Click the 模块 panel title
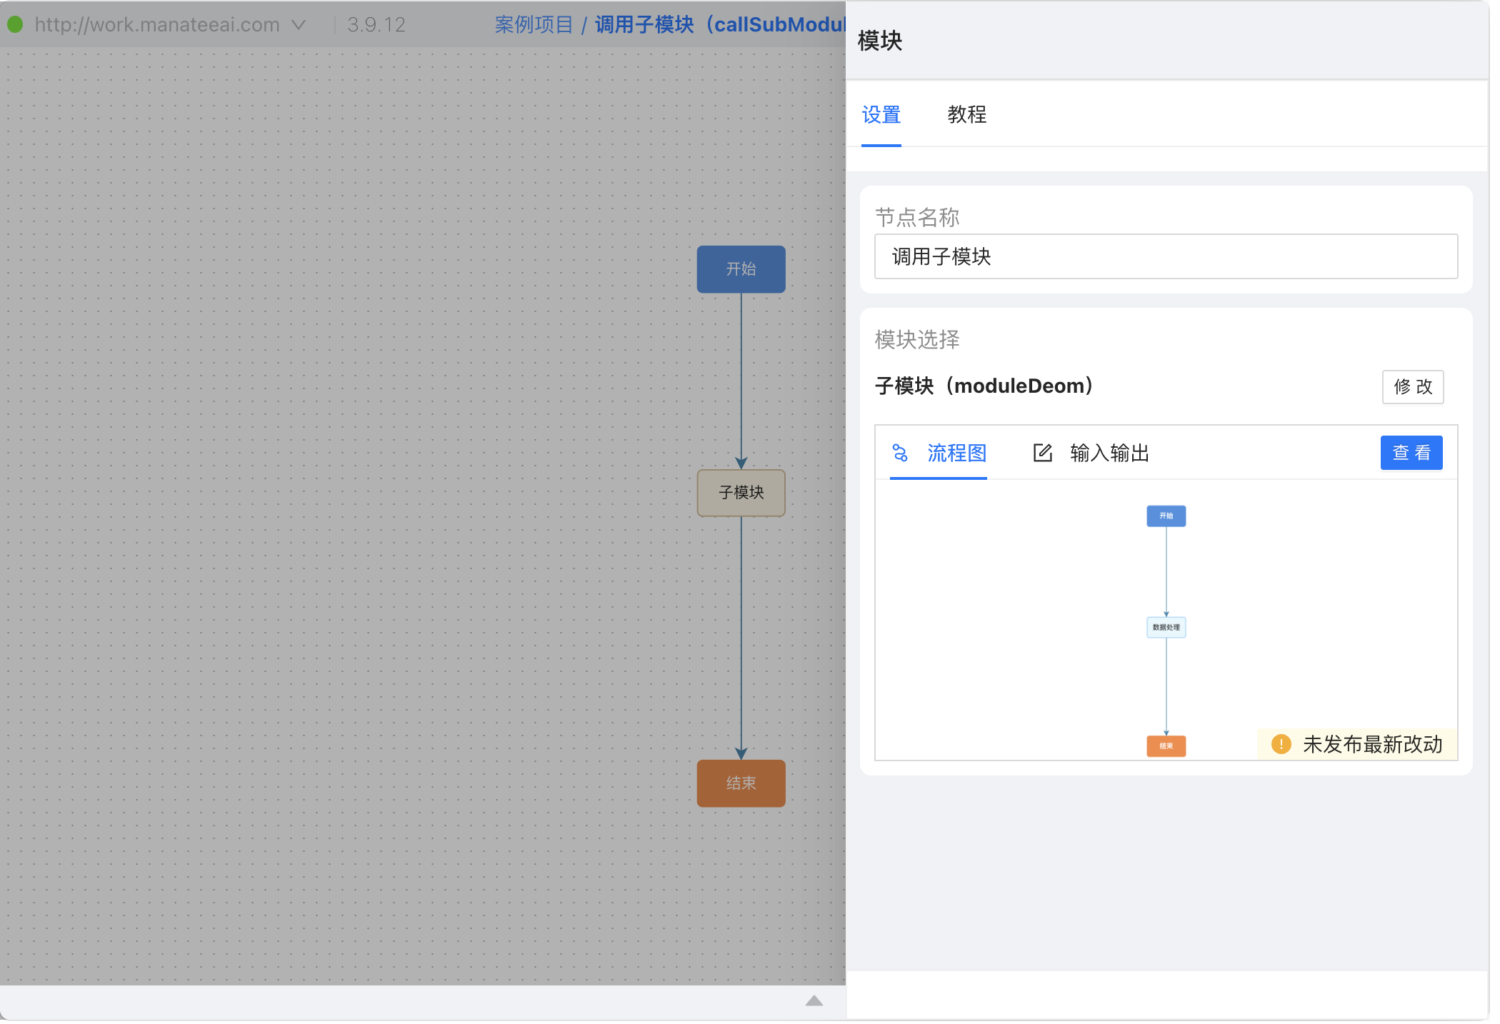1500x1024 pixels. pyautogui.click(x=880, y=41)
